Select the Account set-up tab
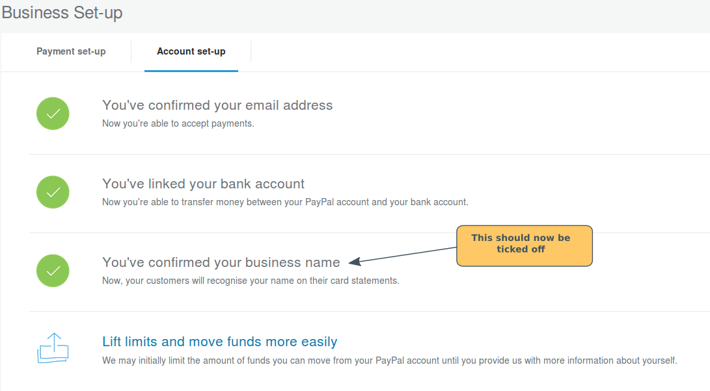 point(191,51)
